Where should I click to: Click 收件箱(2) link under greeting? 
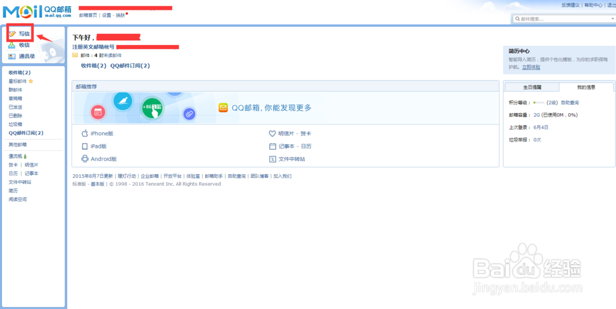(x=94, y=66)
